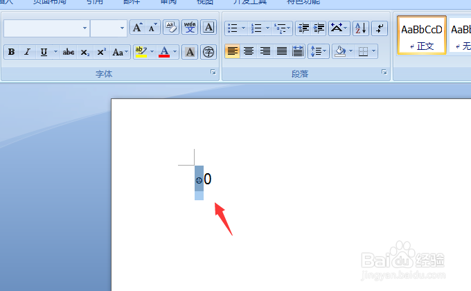Apply Character Border icon
Viewport: 471px width, 291px height.
(208, 28)
